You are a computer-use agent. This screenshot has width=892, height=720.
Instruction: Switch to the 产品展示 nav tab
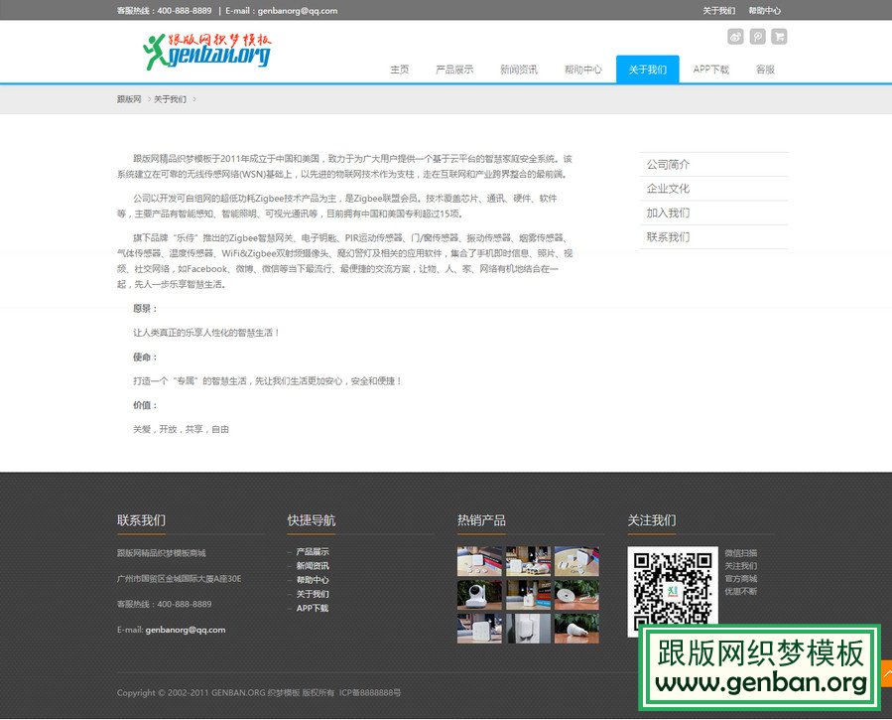pos(456,70)
